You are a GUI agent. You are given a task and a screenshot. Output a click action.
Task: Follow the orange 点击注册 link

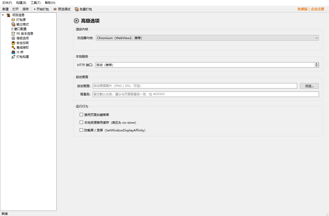317,9
